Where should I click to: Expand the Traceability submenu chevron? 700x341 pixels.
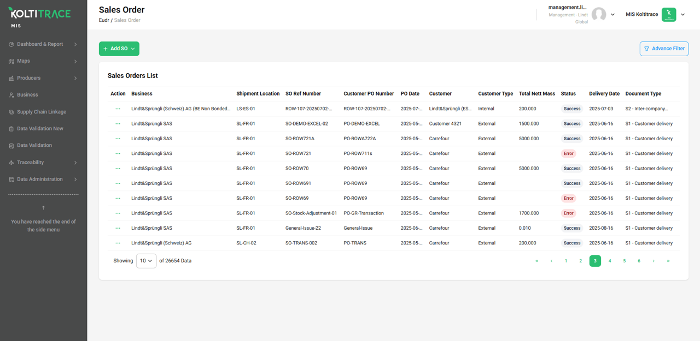tap(75, 163)
